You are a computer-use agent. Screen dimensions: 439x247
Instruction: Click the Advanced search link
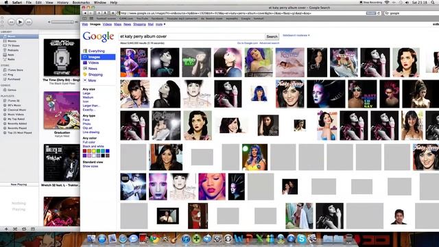tap(270, 43)
